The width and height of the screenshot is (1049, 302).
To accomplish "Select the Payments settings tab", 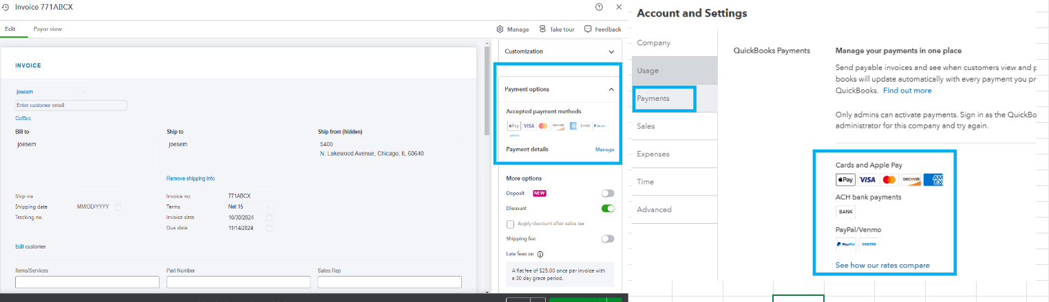I will (675, 98).
